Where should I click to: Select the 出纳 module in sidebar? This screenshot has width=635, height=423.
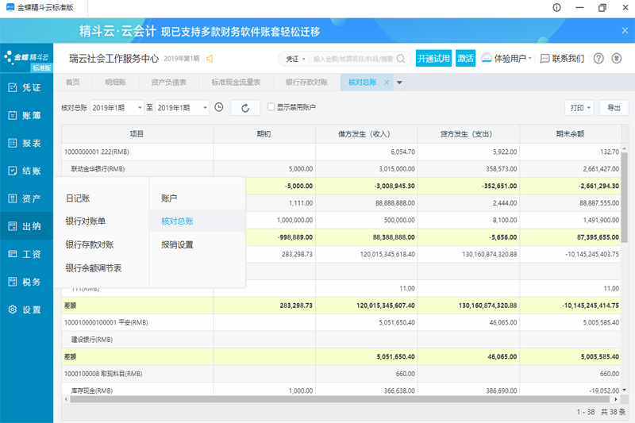tap(25, 226)
